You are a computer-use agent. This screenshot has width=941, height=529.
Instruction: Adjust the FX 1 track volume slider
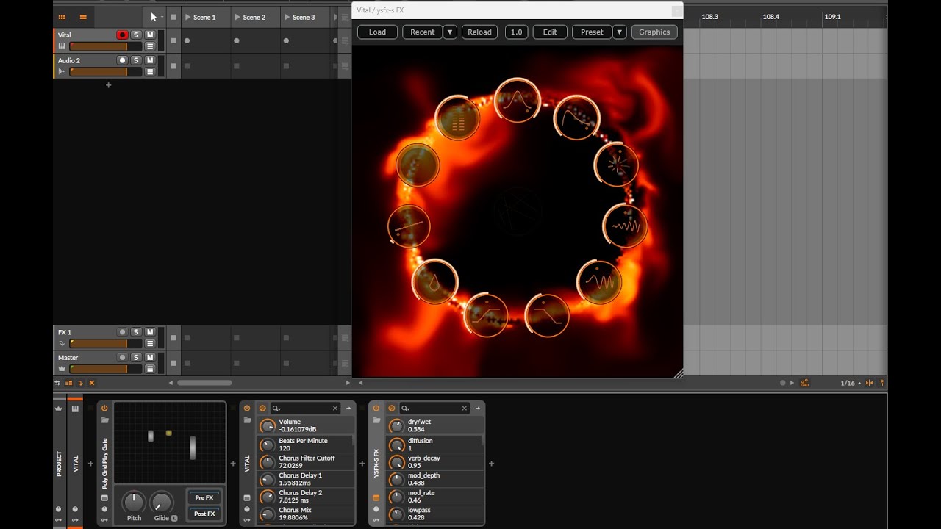tap(99, 343)
